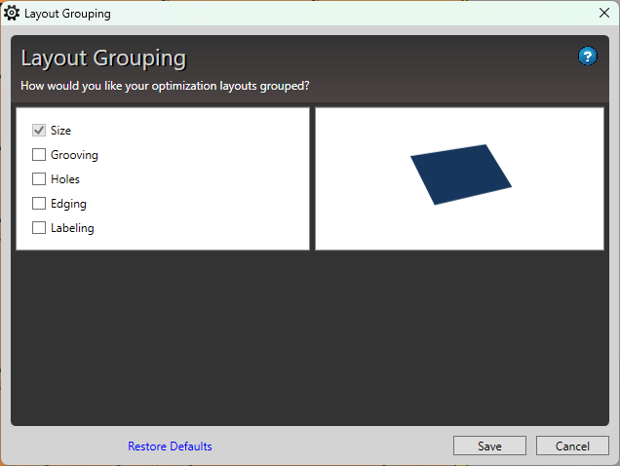This screenshot has width=620, height=466.
Task: Enable the Grooving checkbox
Action: coord(39,155)
